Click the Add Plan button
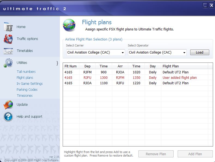 tap(195, 154)
